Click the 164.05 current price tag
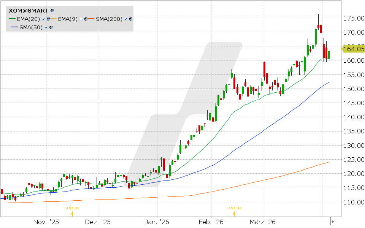 point(354,49)
